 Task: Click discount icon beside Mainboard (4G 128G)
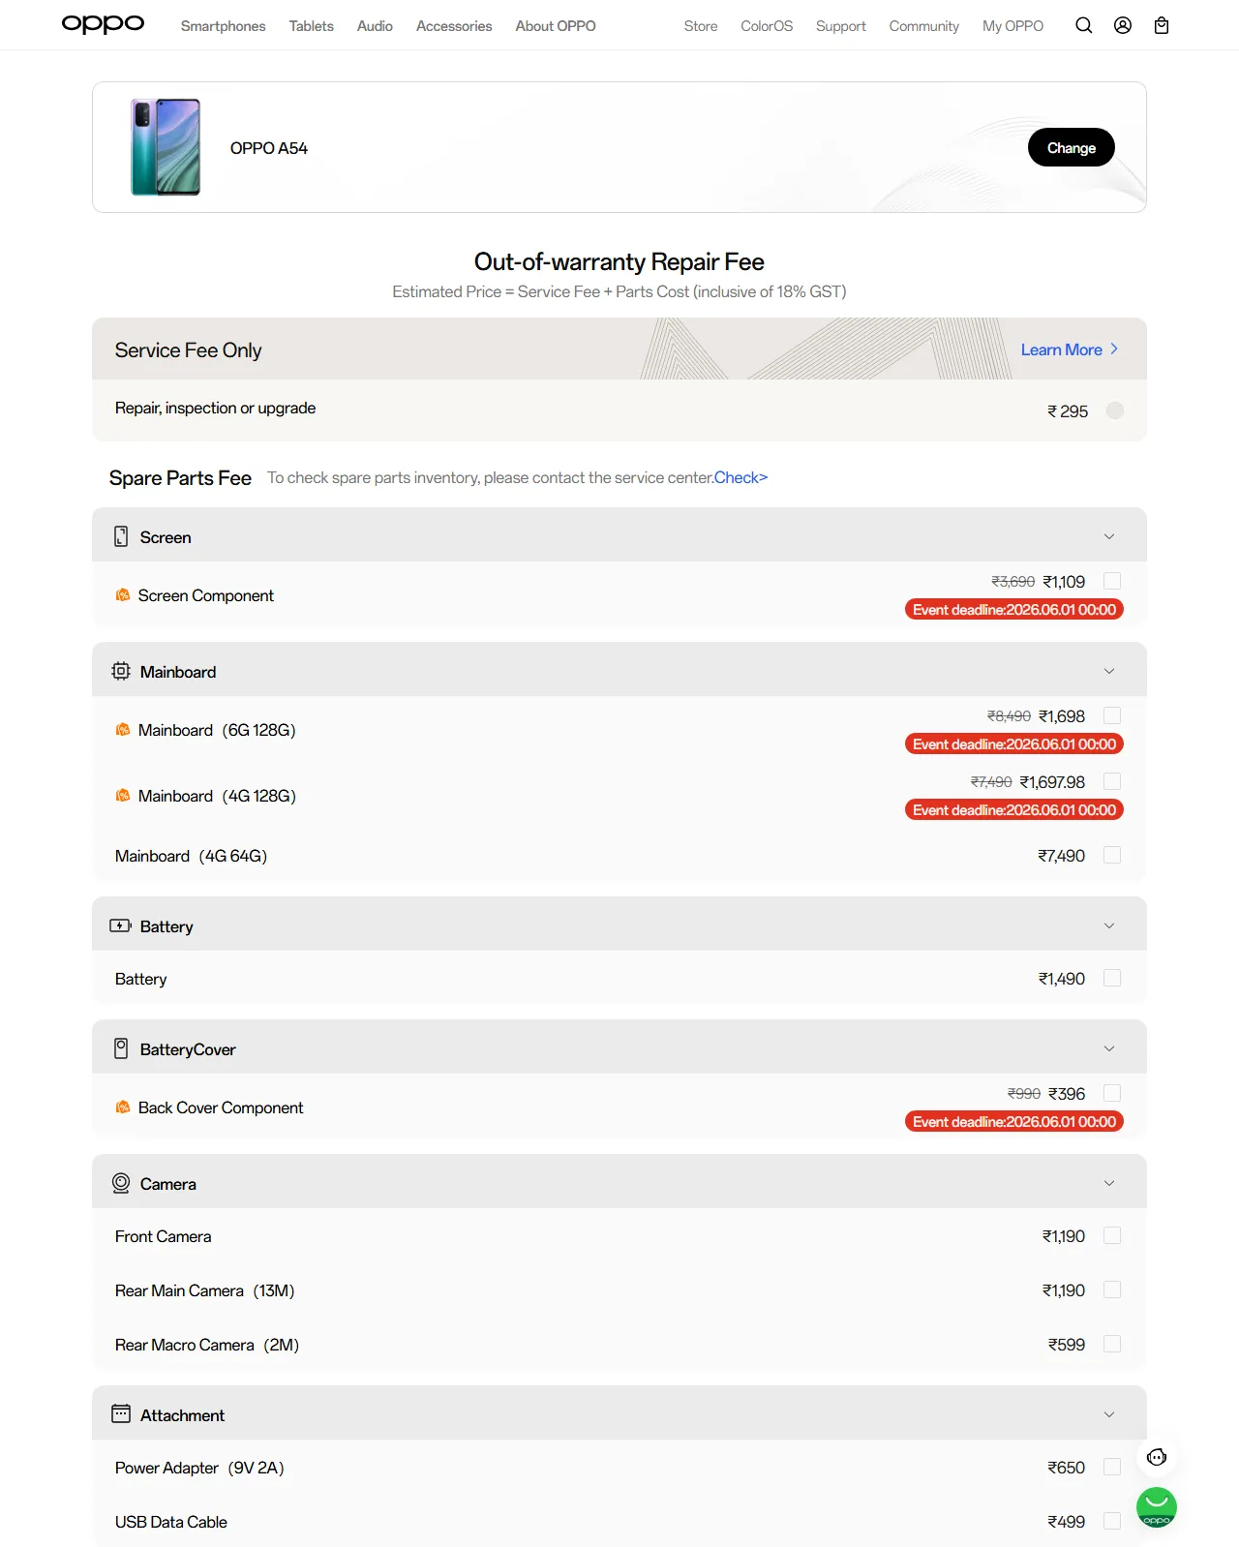click(123, 796)
